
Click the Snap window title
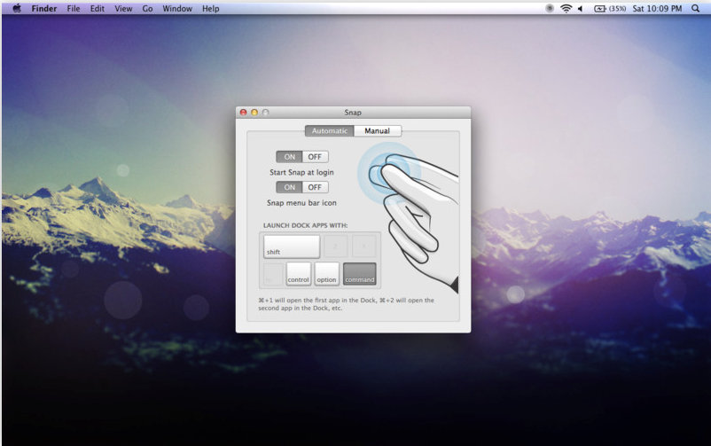[353, 113]
